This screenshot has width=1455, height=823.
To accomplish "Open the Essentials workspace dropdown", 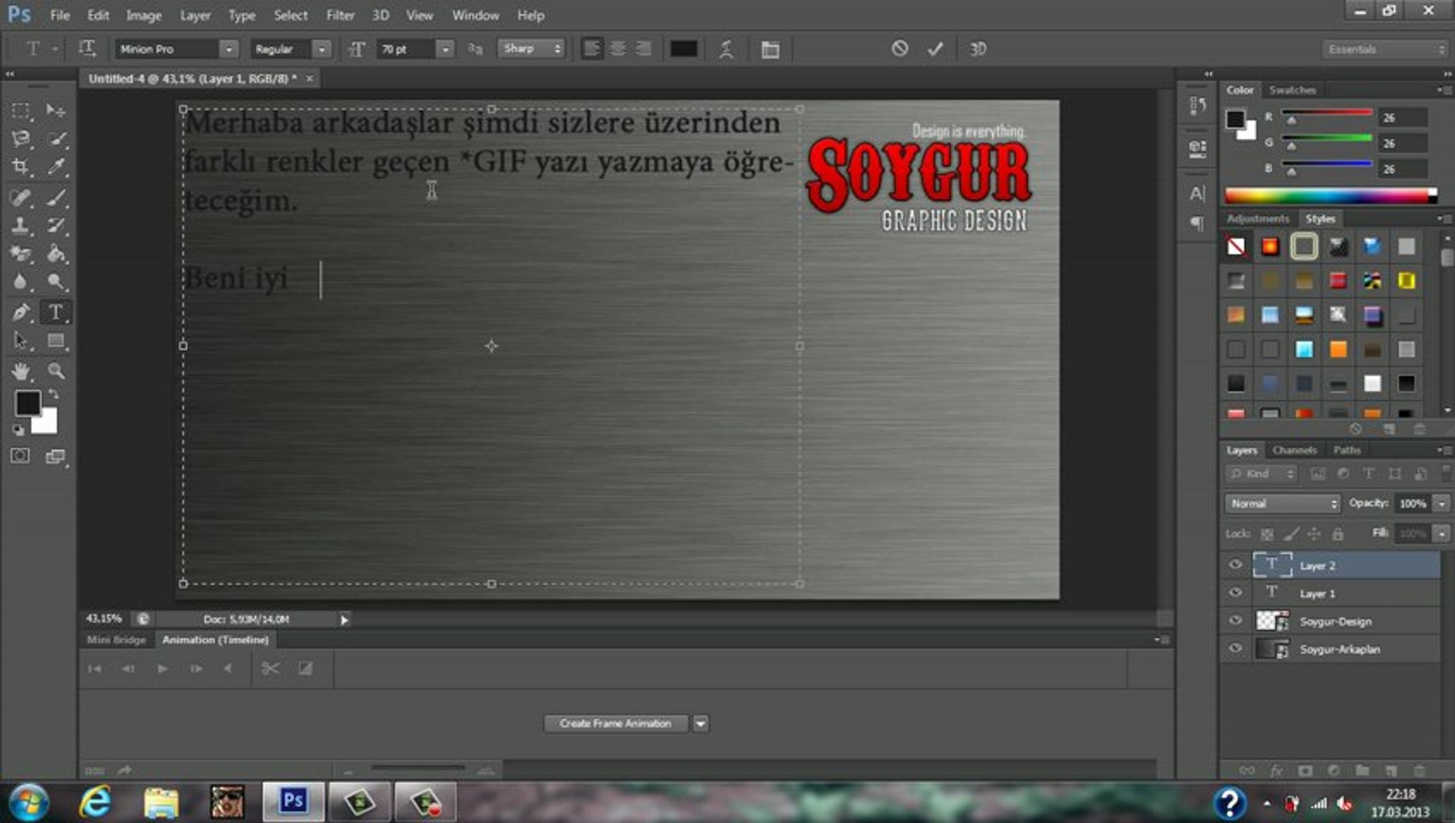I will point(1385,50).
